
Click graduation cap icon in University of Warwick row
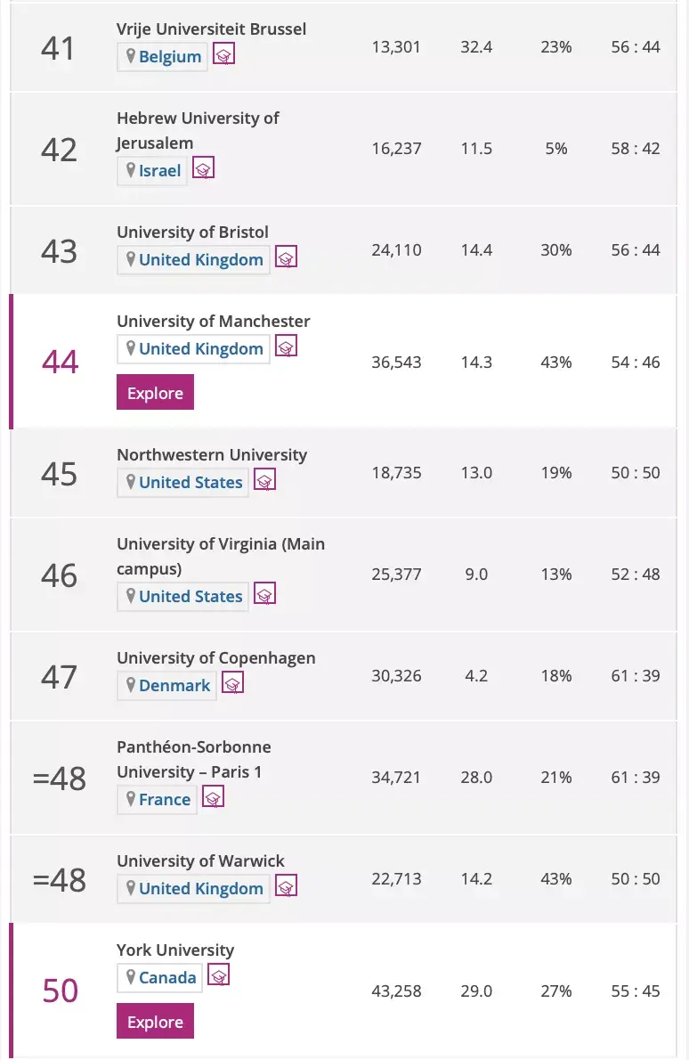pos(286,887)
